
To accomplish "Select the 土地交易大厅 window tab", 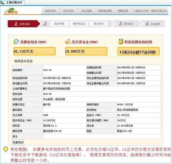I will coord(12,2).
